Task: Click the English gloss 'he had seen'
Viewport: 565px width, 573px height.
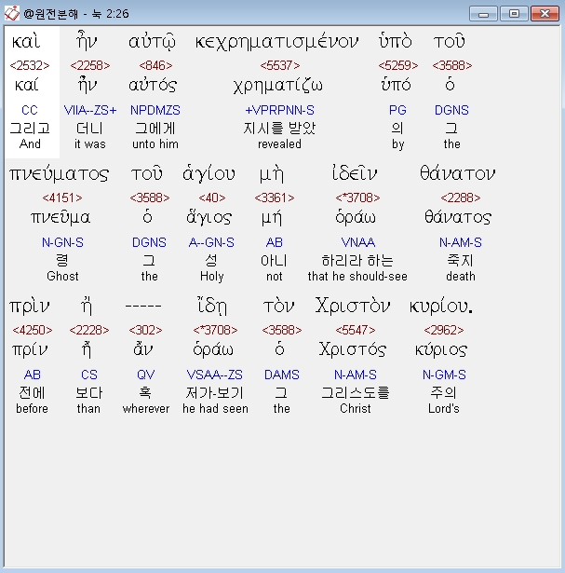Action: coord(215,409)
